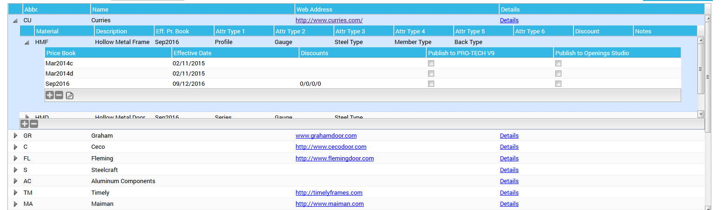This screenshot has height=210, width=722.
Task: Collapse the Curries manufacturer row
Action: point(15,20)
